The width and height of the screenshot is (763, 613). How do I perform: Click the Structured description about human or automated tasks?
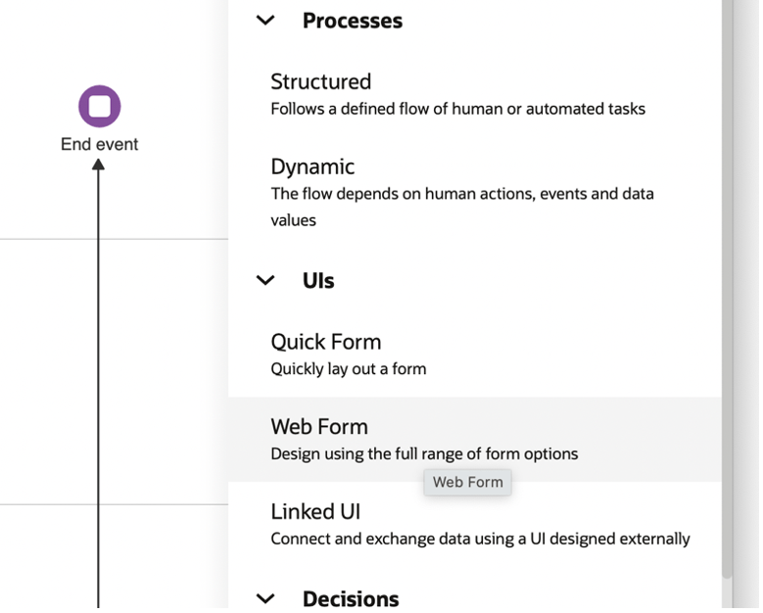pyautogui.click(x=457, y=109)
